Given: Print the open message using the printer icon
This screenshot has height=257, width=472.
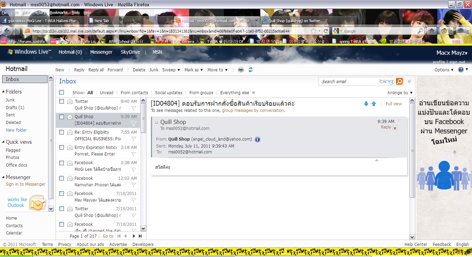Looking at the screenshot, I should tap(241, 70).
